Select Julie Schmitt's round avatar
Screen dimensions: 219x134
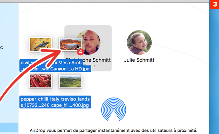(139, 42)
